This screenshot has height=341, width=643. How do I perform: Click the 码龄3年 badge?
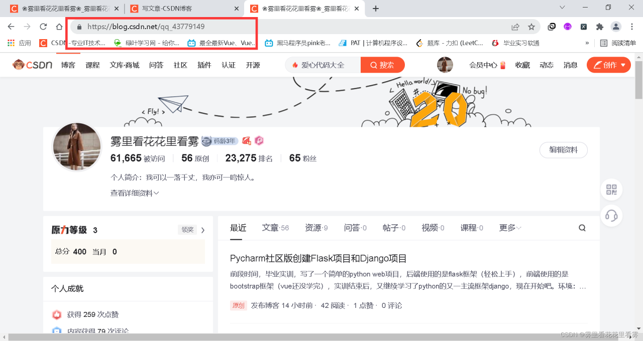220,141
